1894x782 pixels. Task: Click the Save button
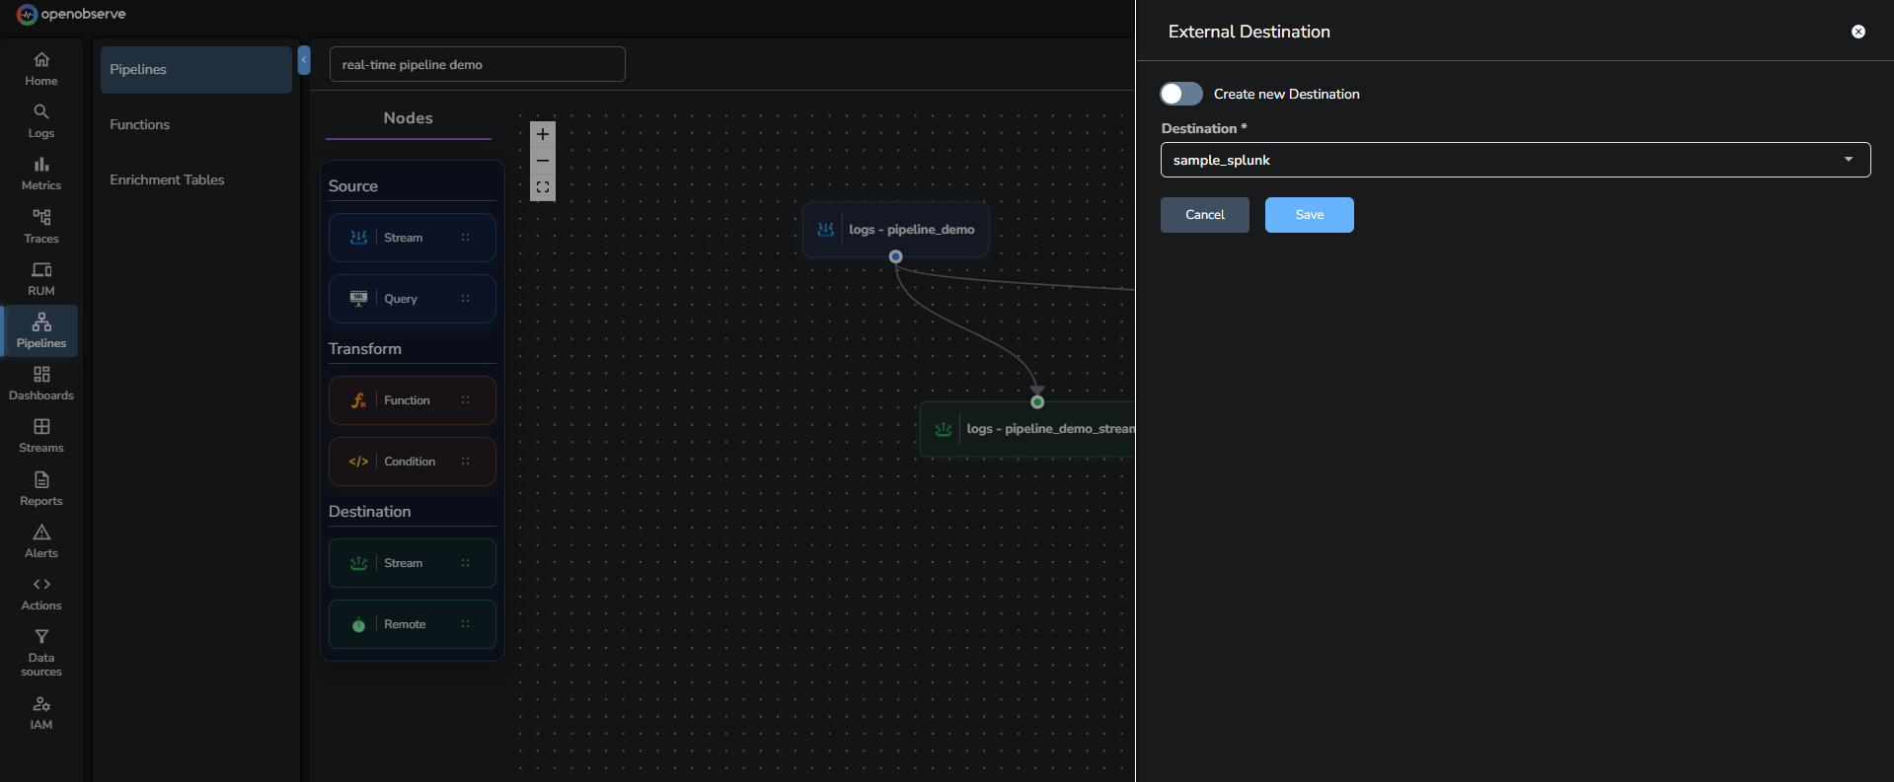click(x=1309, y=215)
